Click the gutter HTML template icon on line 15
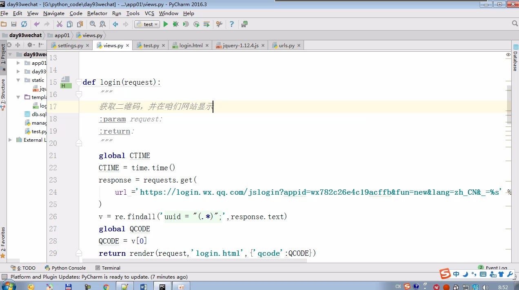Screen dimensions: 519x290 point(66,82)
